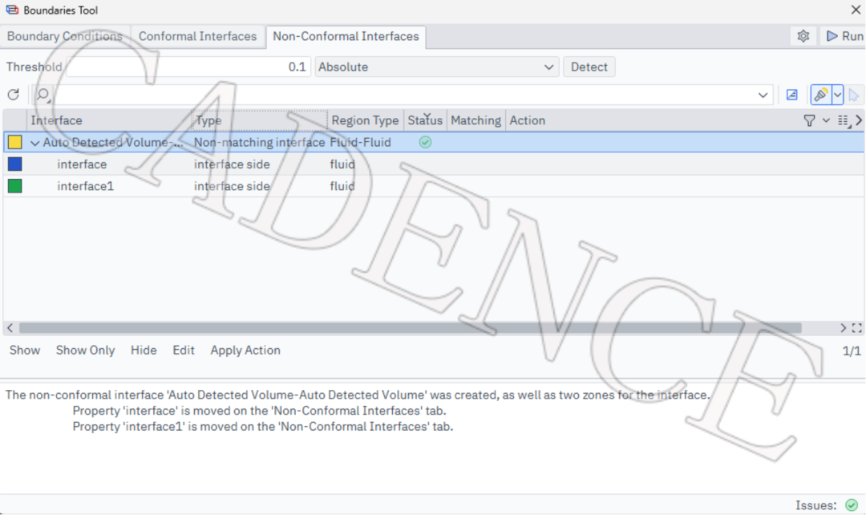Screen dimensions: 866x515
Task: Toggle the highlight selection brush icon
Action: click(821, 95)
